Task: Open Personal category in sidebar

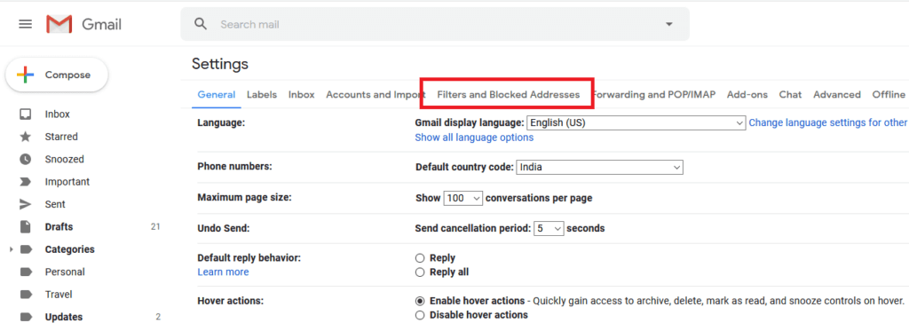Action: click(x=65, y=272)
